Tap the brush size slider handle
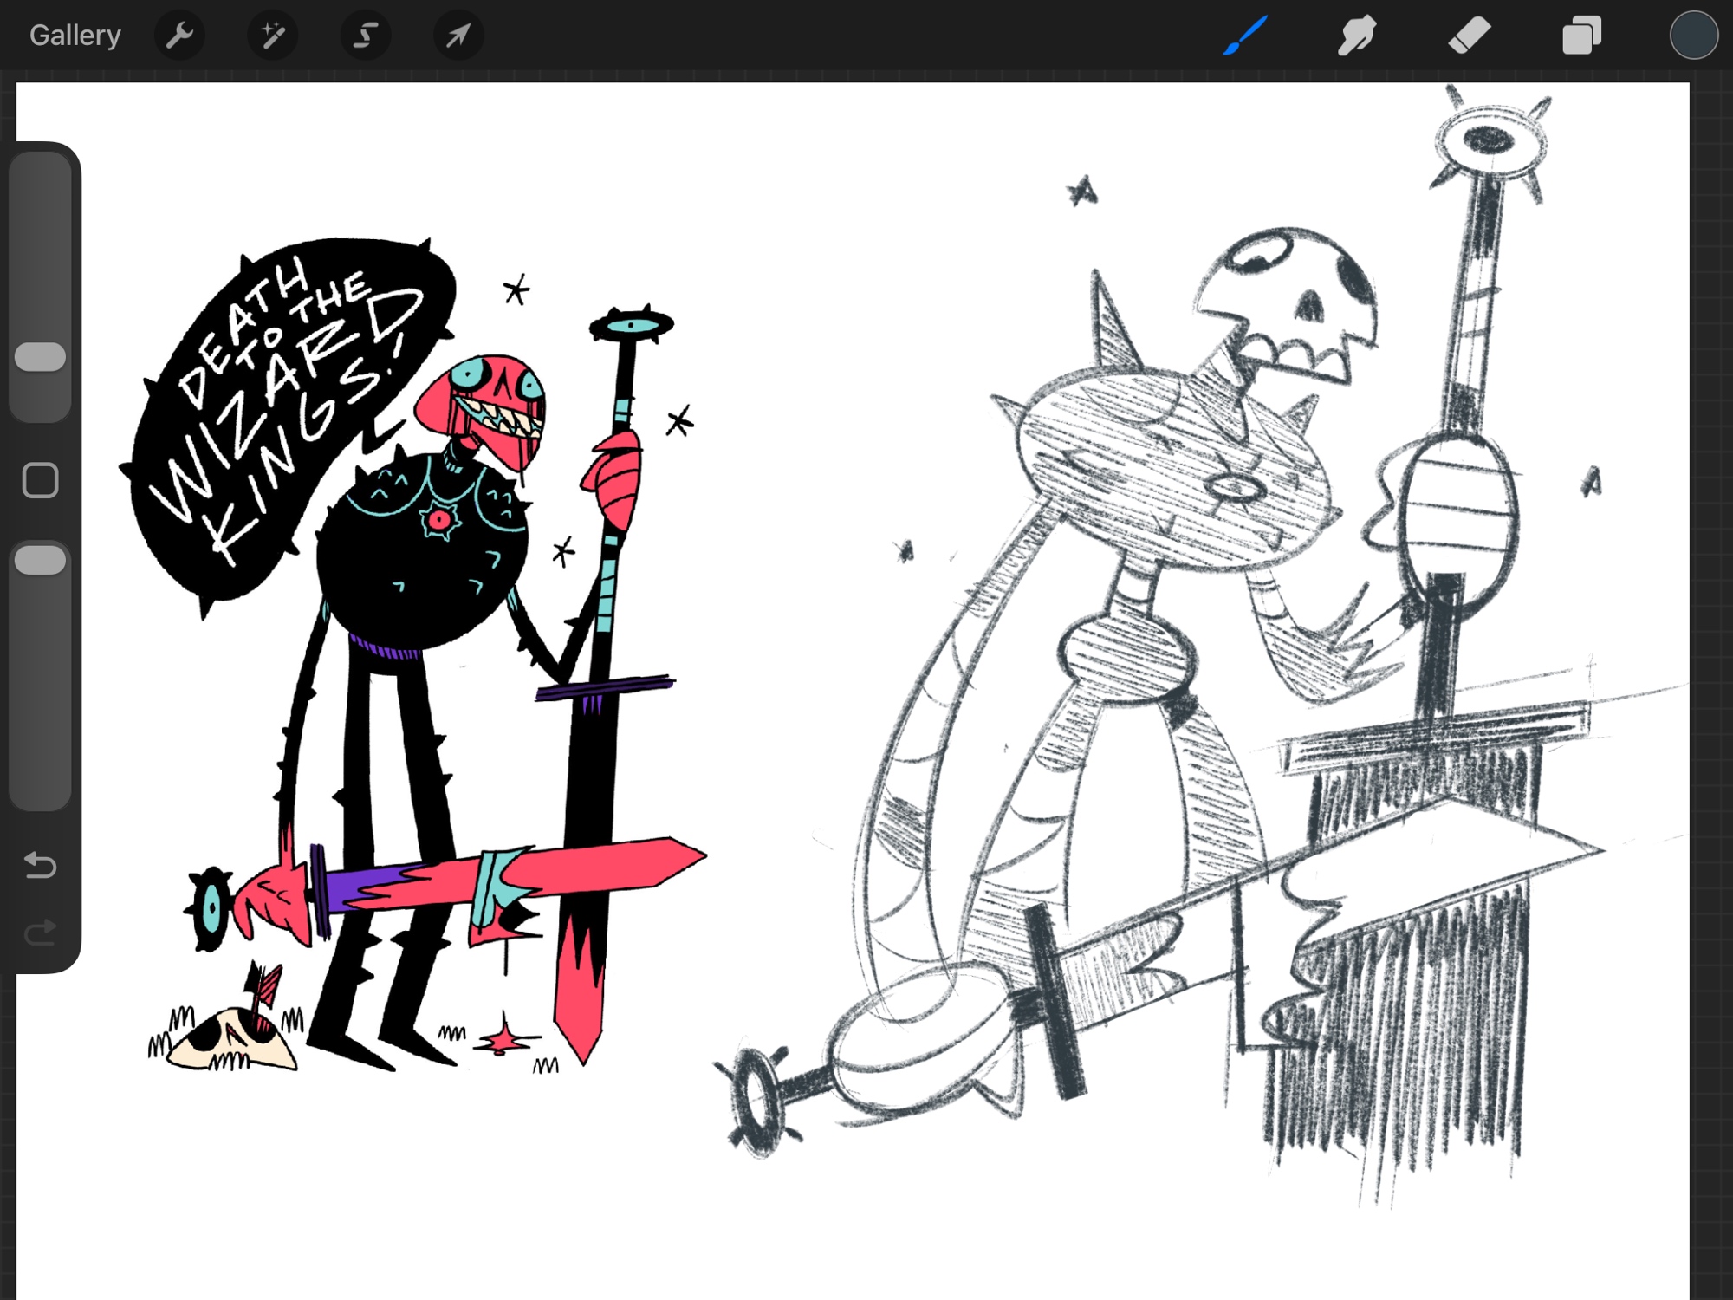Viewport: 1733px width, 1300px height. click(x=41, y=357)
